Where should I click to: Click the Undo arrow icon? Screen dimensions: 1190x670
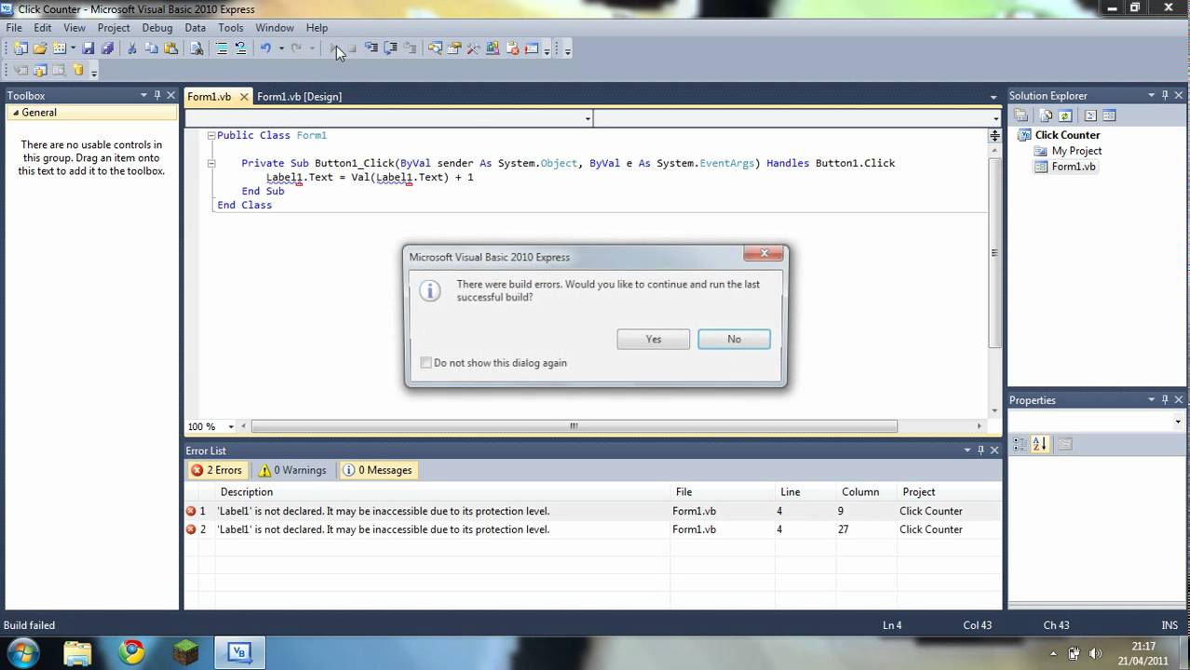(265, 48)
